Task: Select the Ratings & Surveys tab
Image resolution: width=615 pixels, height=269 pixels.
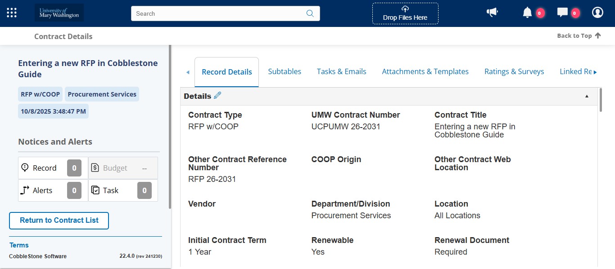Action: [x=514, y=71]
